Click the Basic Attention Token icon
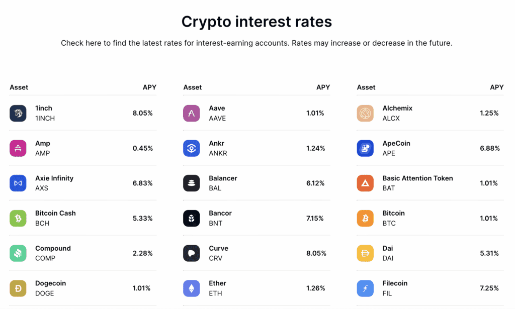 pyautogui.click(x=365, y=183)
